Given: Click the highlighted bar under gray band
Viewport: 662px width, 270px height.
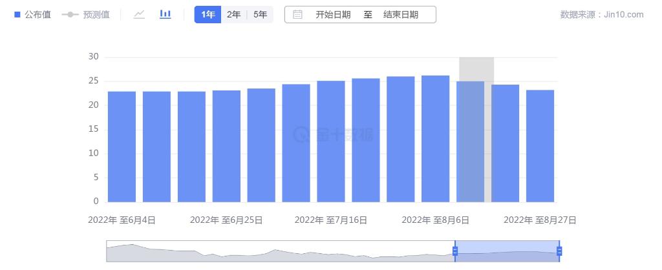Looking at the screenshot, I should coord(470,142).
